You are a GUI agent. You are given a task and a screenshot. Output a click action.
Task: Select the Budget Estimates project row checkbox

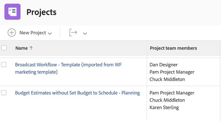(4, 93)
